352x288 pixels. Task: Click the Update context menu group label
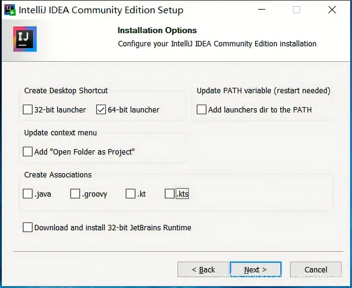[60, 132]
